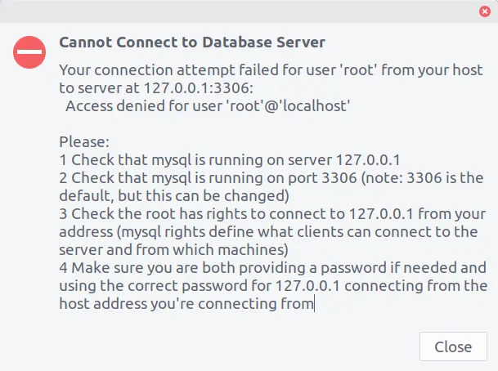The image size is (498, 371).
Task: Click step 4 about providing a password
Action: (273, 267)
